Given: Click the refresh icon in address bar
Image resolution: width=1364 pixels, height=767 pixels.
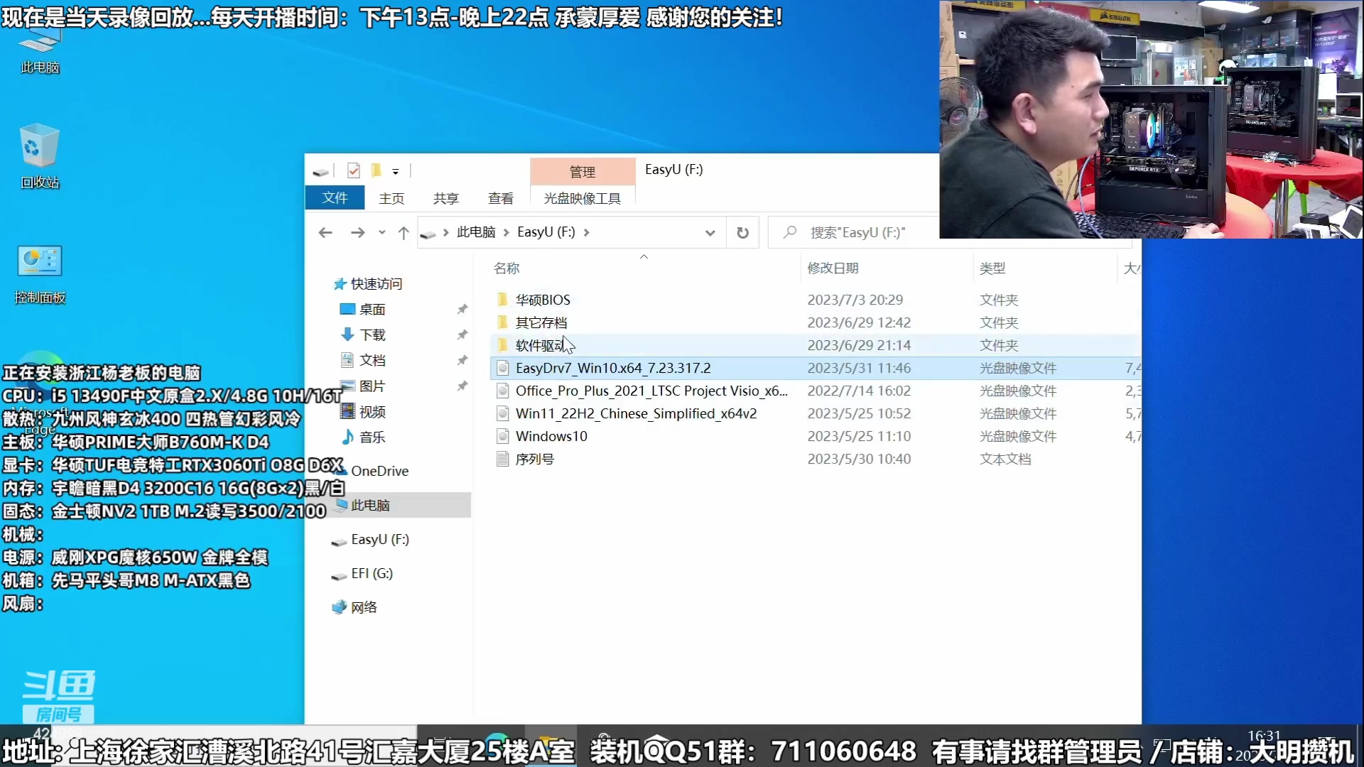Looking at the screenshot, I should click(742, 232).
